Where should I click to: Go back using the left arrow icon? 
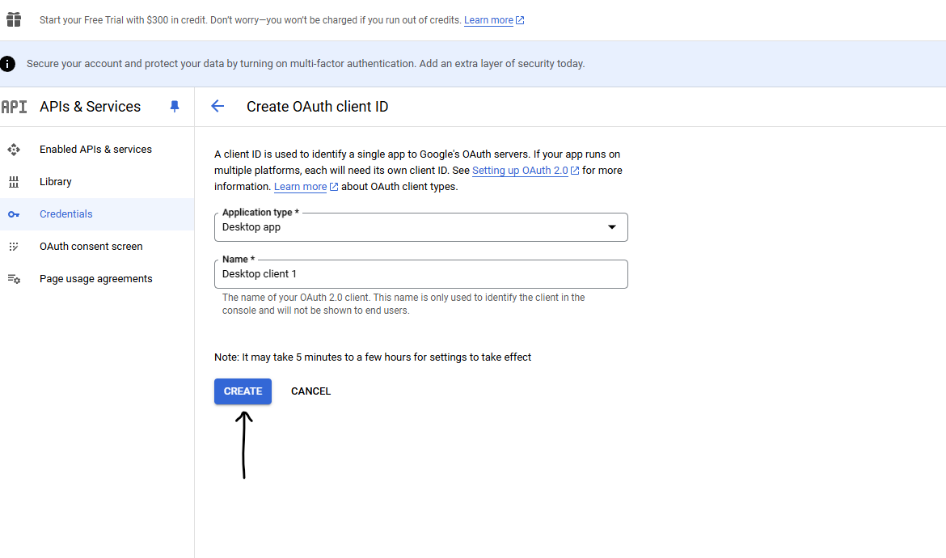pos(217,107)
